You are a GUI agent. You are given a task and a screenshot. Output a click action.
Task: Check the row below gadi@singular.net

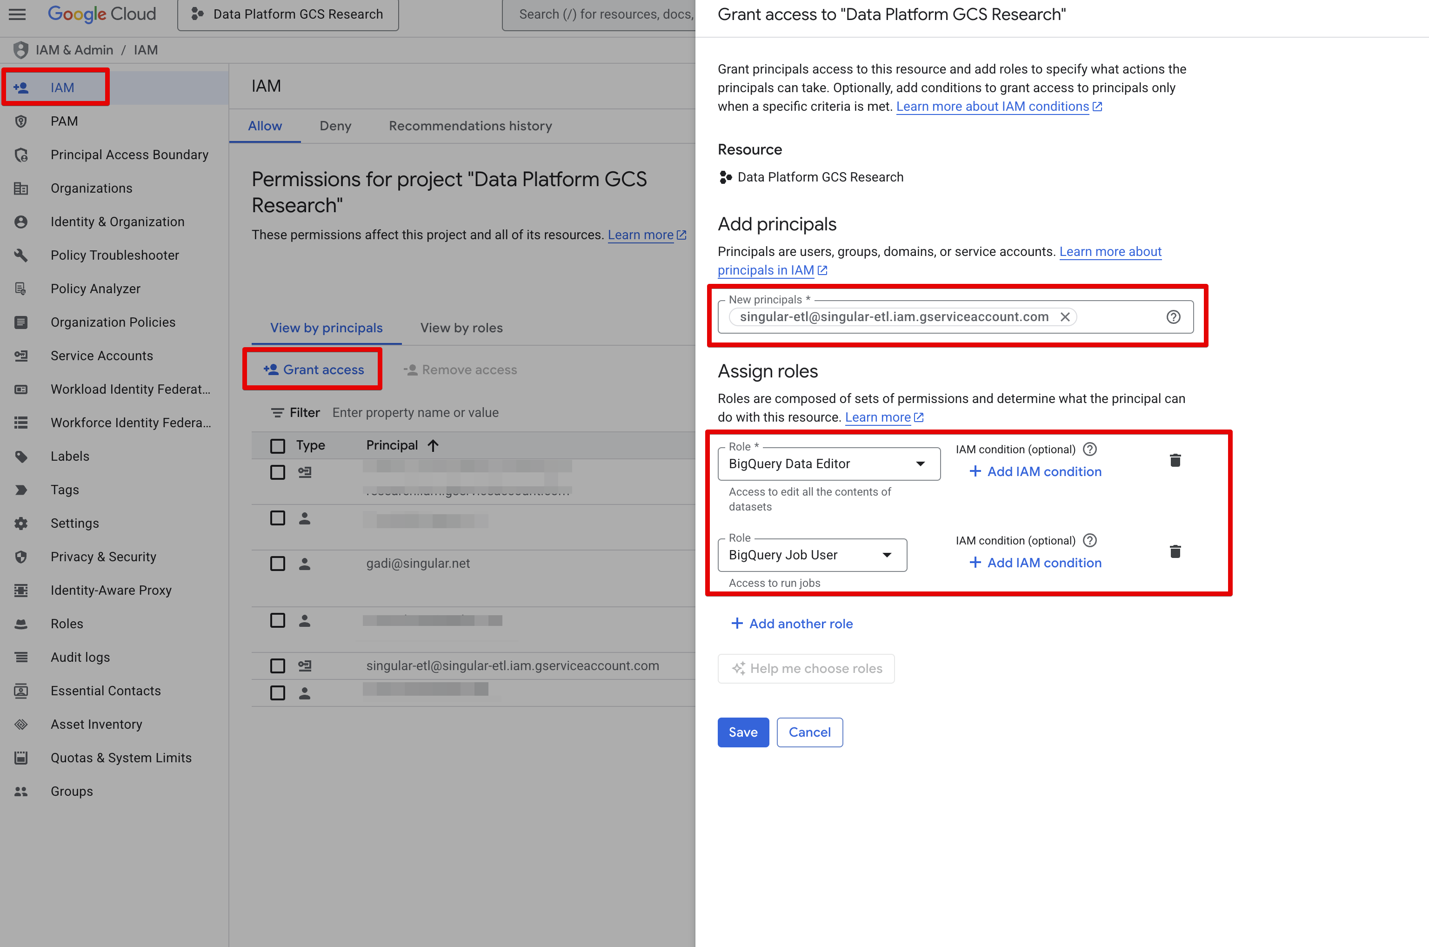(x=278, y=620)
